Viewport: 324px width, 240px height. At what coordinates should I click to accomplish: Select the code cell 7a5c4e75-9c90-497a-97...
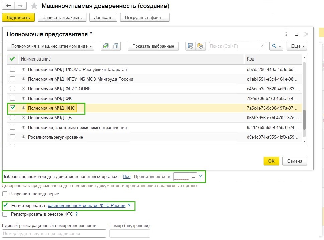(x=273, y=108)
